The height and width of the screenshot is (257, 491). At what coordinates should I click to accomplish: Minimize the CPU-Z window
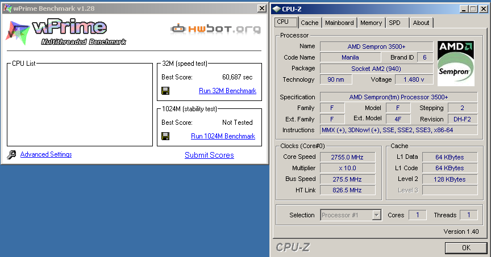click(464, 9)
